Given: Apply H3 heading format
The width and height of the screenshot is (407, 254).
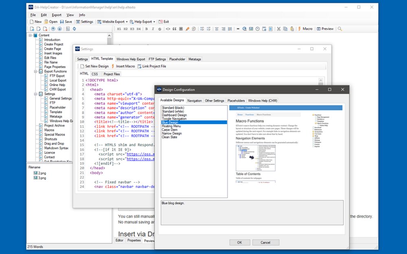Looking at the screenshot, I should point(132,29).
